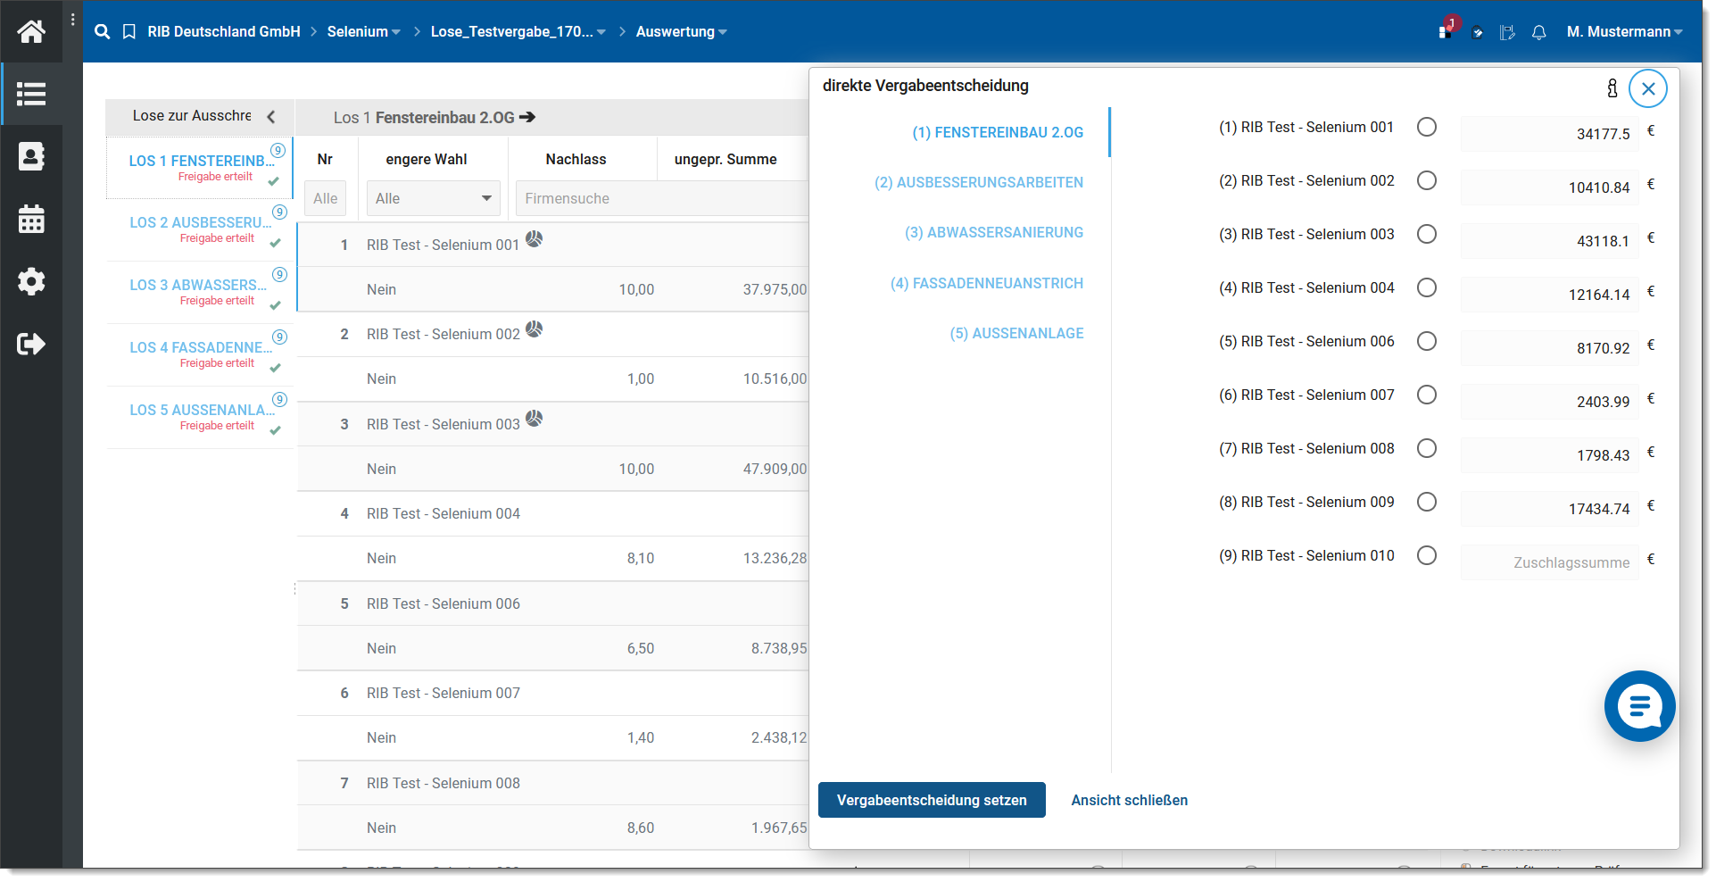Select LOS 2 AUSBESSERU lot entry
This screenshot has width=1716, height=882.
[x=200, y=229]
